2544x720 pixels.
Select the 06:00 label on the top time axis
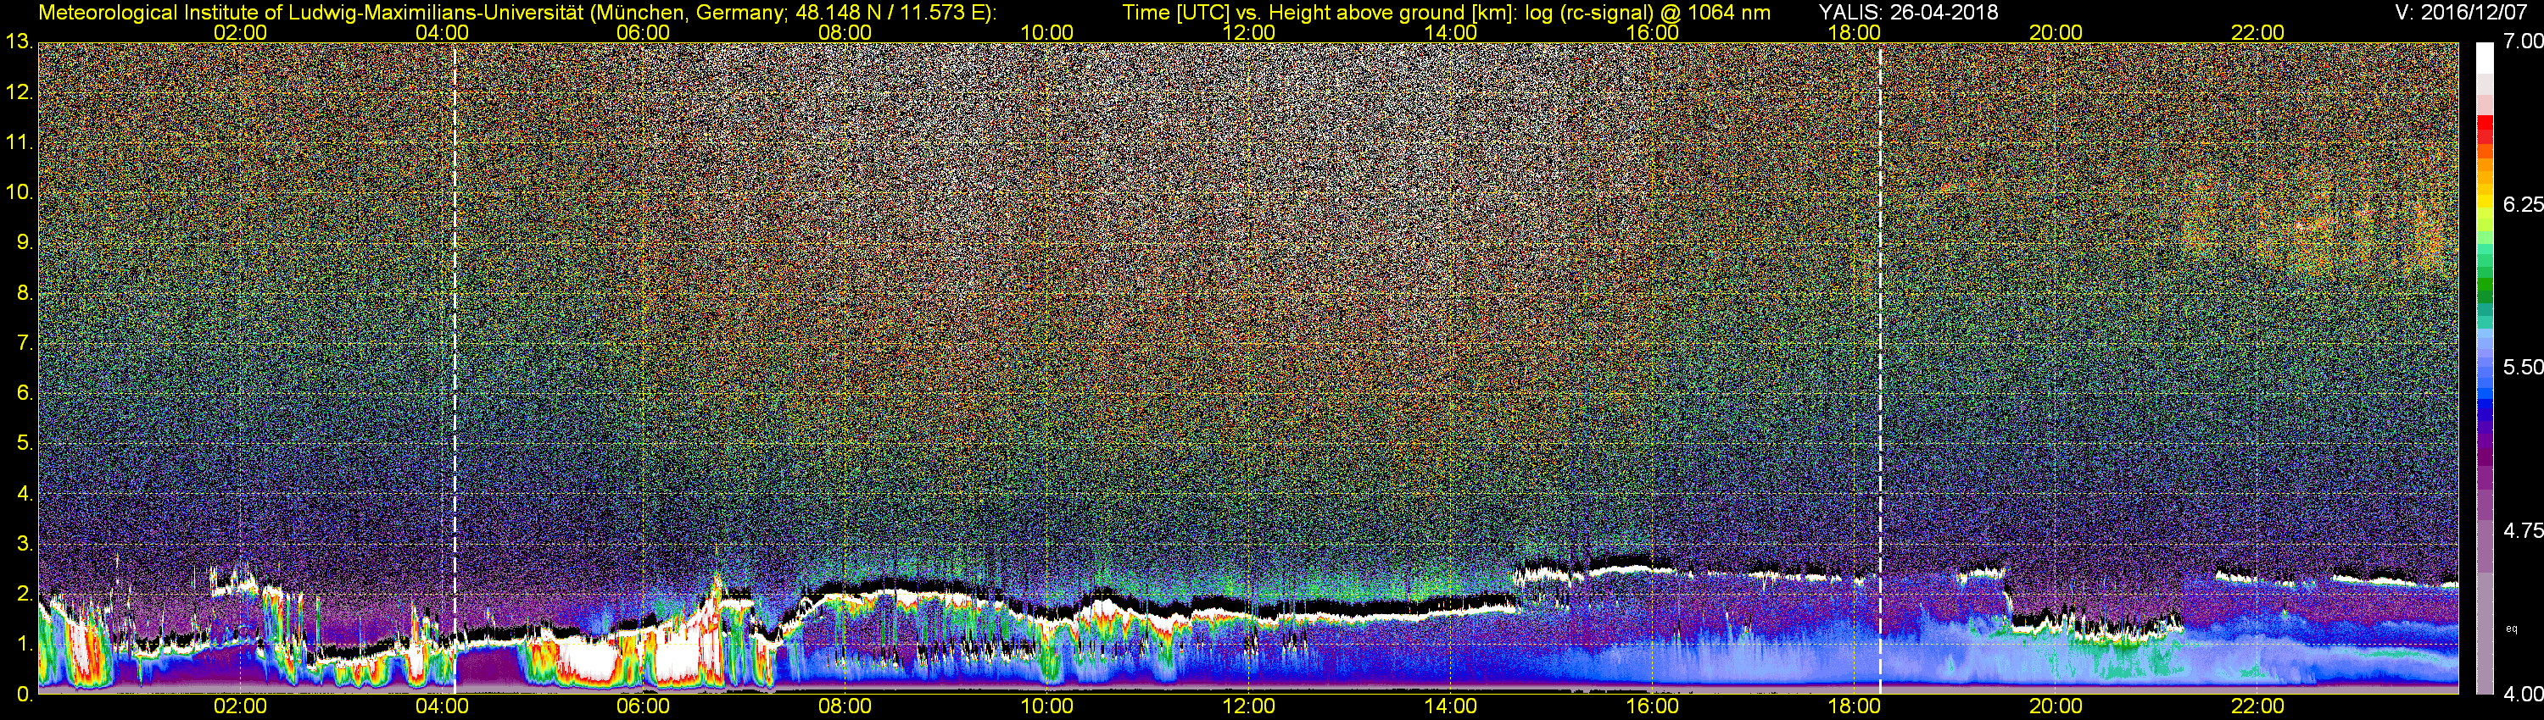(x=643, y=32)
